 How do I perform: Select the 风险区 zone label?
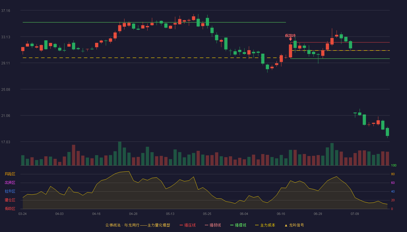click(10, 174)
